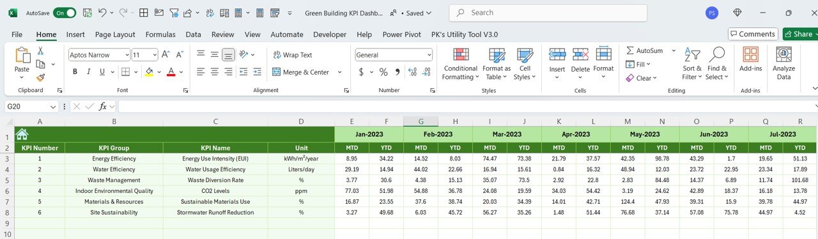This screenshot has height=239, width=818.
Task: Click the Copy icon
Action: (x=40, y=64)
